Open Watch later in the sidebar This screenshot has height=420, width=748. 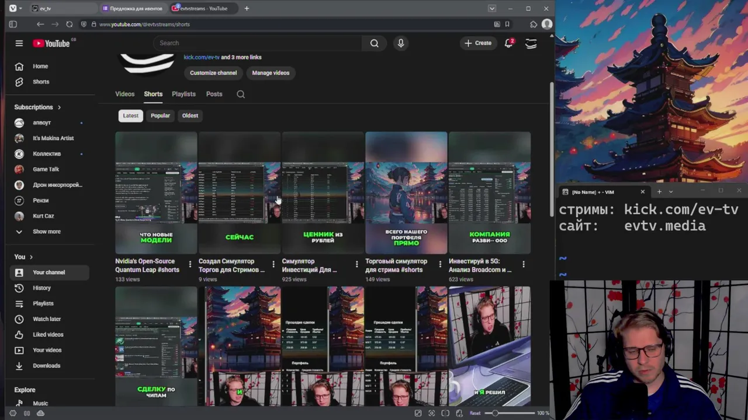(x=49, y=319)
